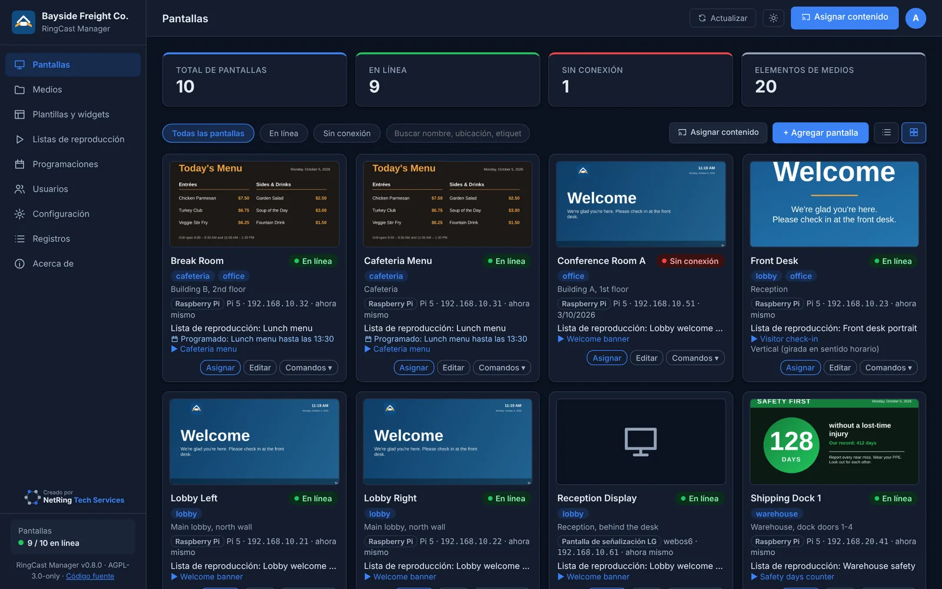The image size is (942, 589).
Task: Filter screens by Sin conexión
Action: (x=347, y=133)
